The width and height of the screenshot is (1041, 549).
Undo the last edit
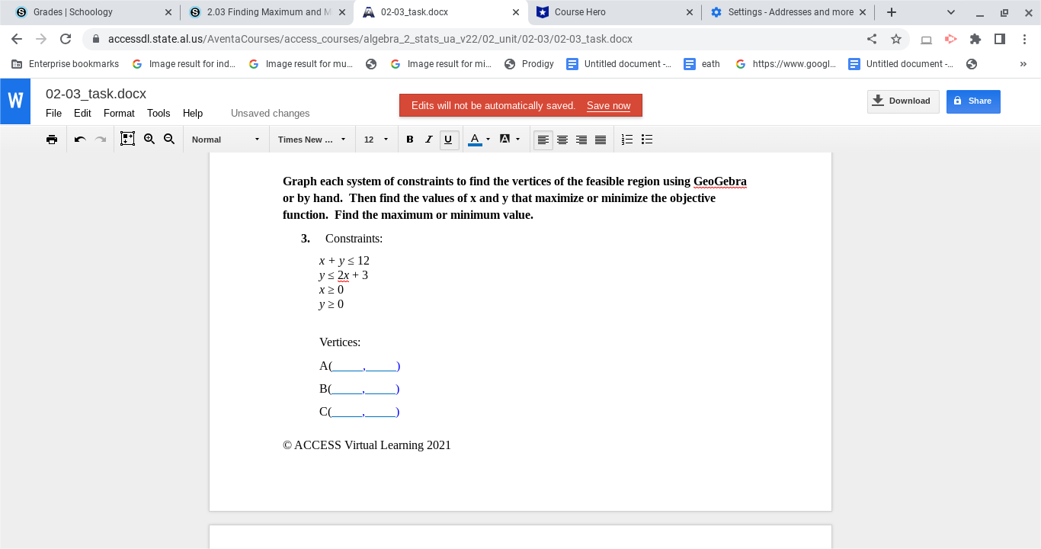(x=78, y=139)
